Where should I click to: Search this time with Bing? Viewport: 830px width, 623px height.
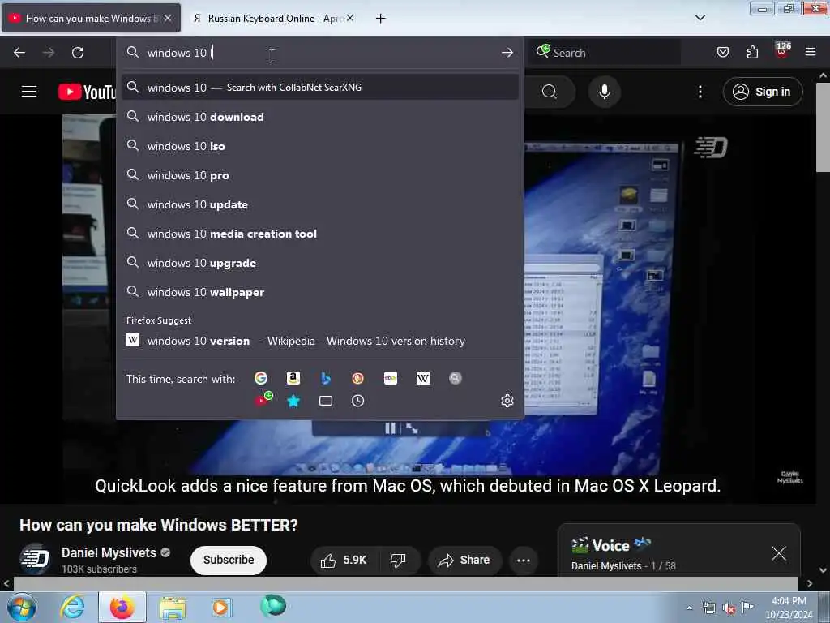click(x=326, y=378)
